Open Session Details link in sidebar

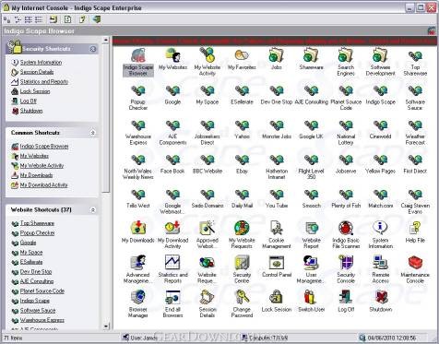point(37,72)
